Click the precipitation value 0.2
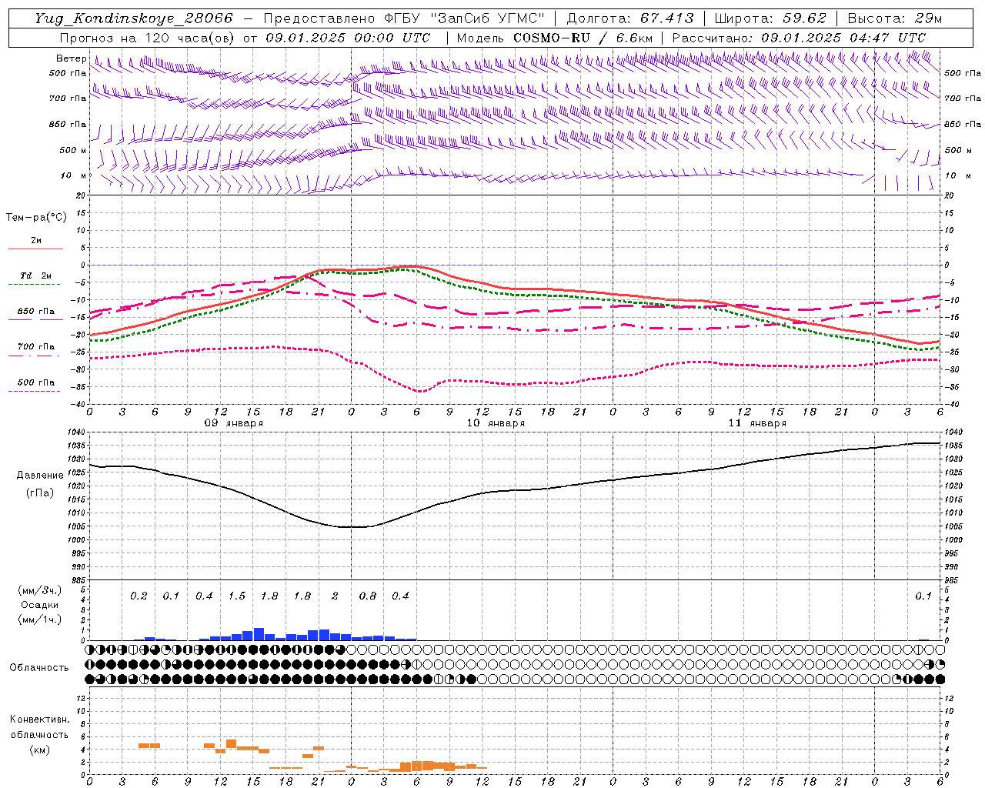The height and width of the screenshot is (788, 985). pos(139,596)
